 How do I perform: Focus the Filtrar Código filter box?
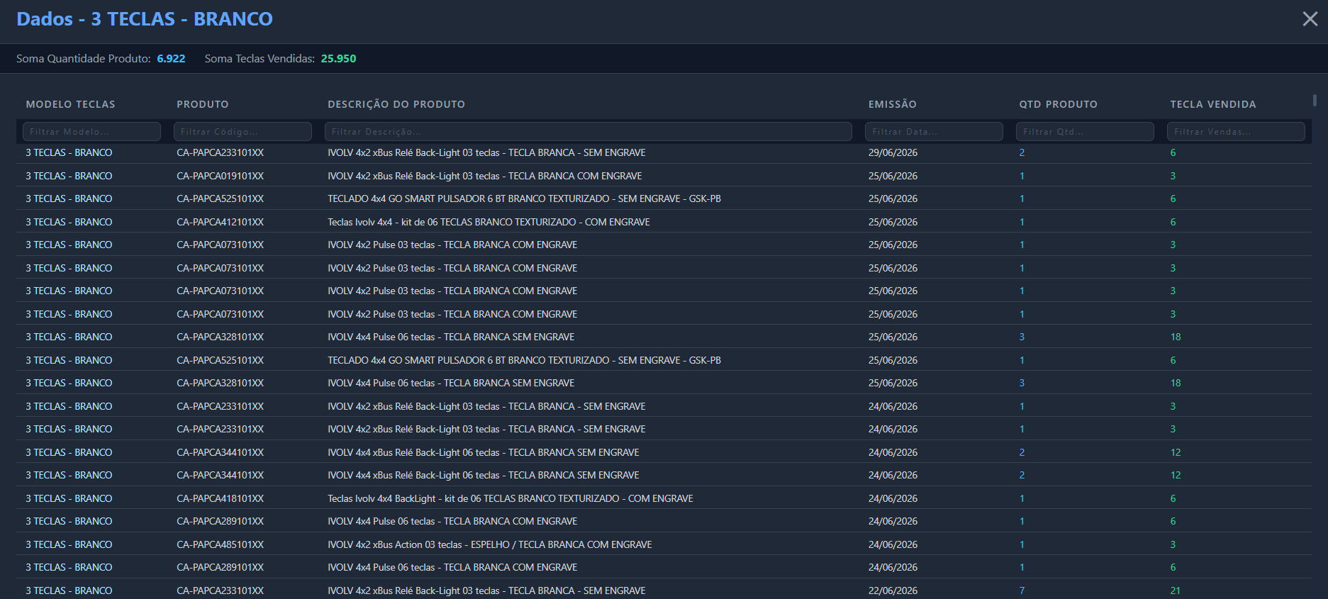tap(242, 132)
